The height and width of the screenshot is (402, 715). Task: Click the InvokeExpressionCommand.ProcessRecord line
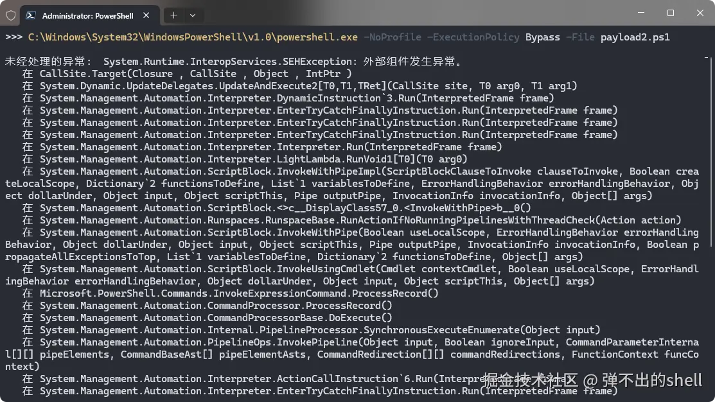click(230, 293)
